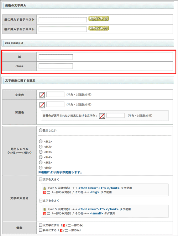The width and height of the screenshot is (178, 236).
Task: Focus the id input field
Action: coord(56,57)
